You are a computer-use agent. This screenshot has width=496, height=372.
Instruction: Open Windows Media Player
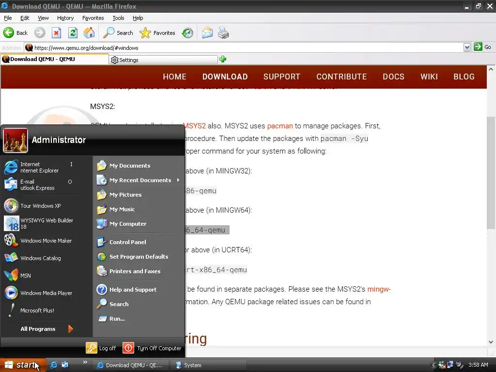(x=40, y=293)
